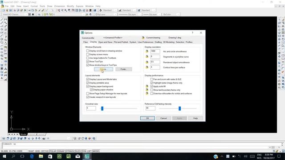Viewport: 285px width, 160px height.
Task: Click the QNew icon in Standard toolbar
Action: (4, 10)
